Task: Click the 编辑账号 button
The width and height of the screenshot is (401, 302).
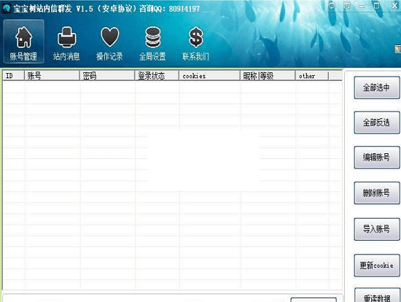Action: pos(376,157)
